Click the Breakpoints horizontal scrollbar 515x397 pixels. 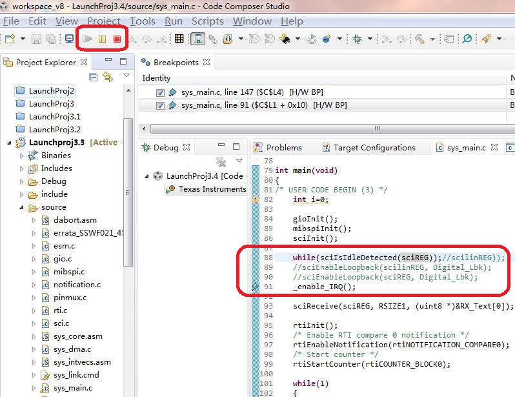coord(332,128)
